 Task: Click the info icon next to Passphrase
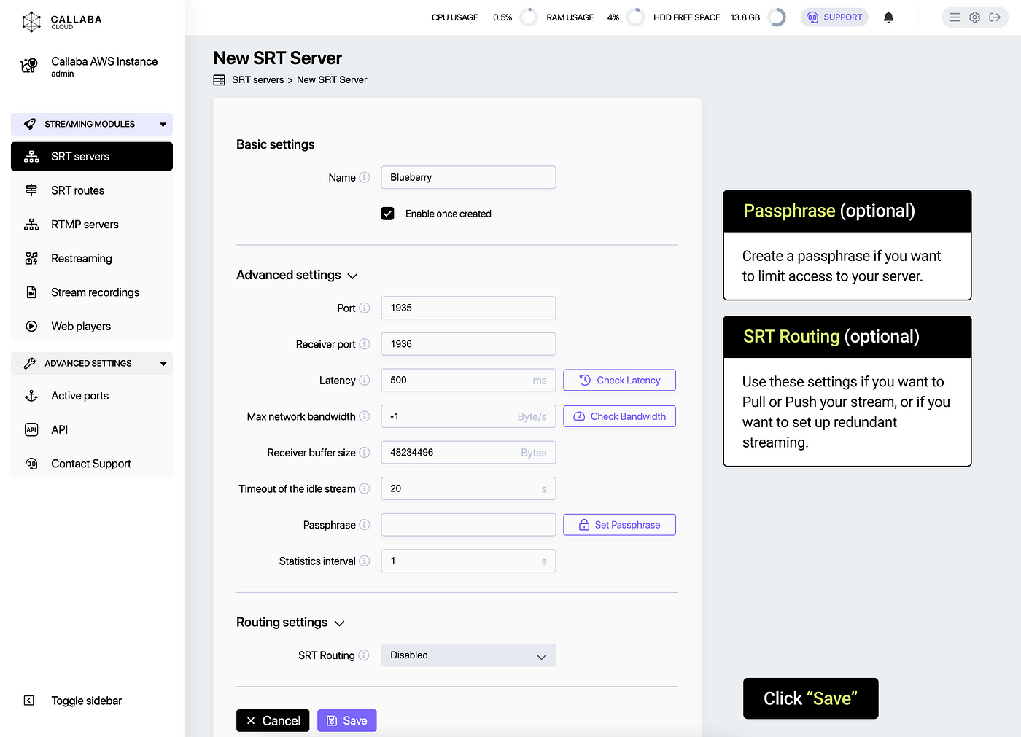[x=365, y=525]
